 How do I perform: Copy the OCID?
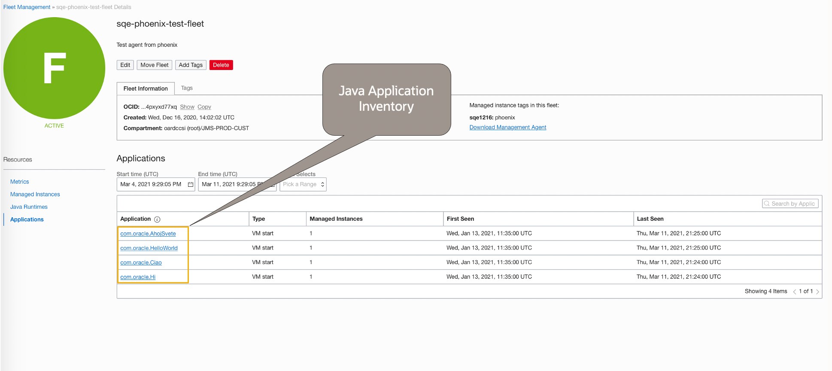click(x=204, y=107)
